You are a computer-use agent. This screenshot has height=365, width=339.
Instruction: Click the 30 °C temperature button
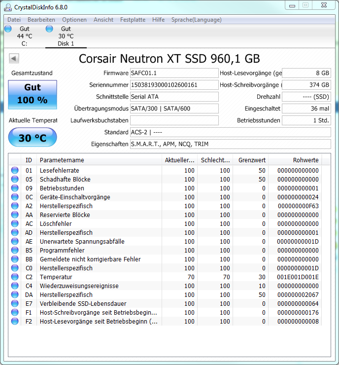[x=33, y=137]
